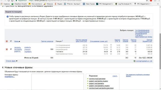This screenshot has width=161, height=90.
Task: Add hint директ настраивать with plus icon
Action: pos(88,83)
